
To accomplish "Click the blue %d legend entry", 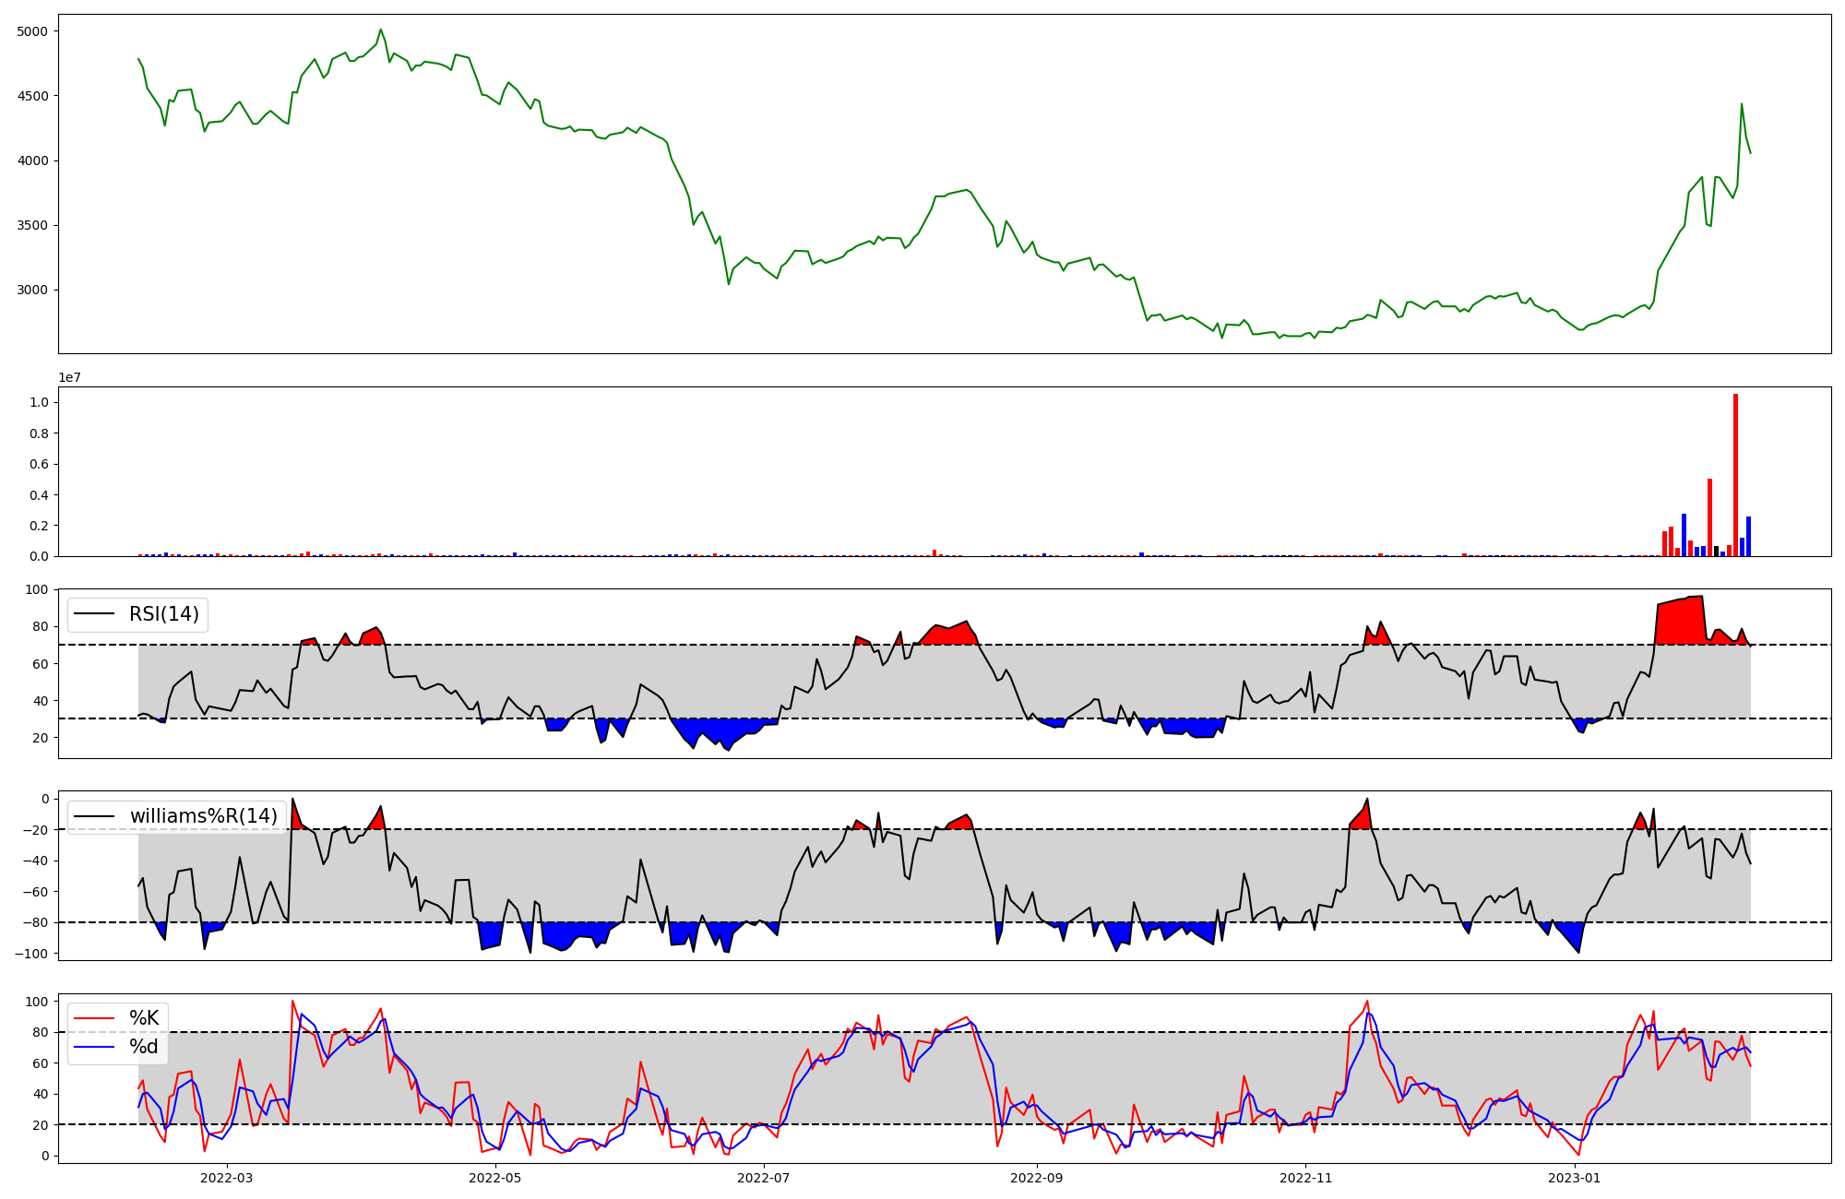I will [143, 1047].
